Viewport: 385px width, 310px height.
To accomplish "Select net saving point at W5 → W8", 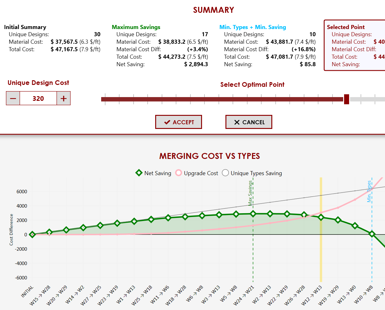I will [x=236, y=214].
